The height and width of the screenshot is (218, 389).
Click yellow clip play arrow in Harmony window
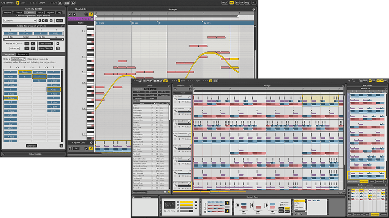coord(17,3)
